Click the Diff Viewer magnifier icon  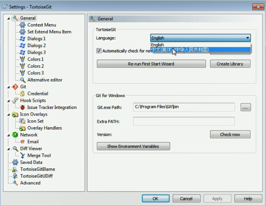coord(15,149)
